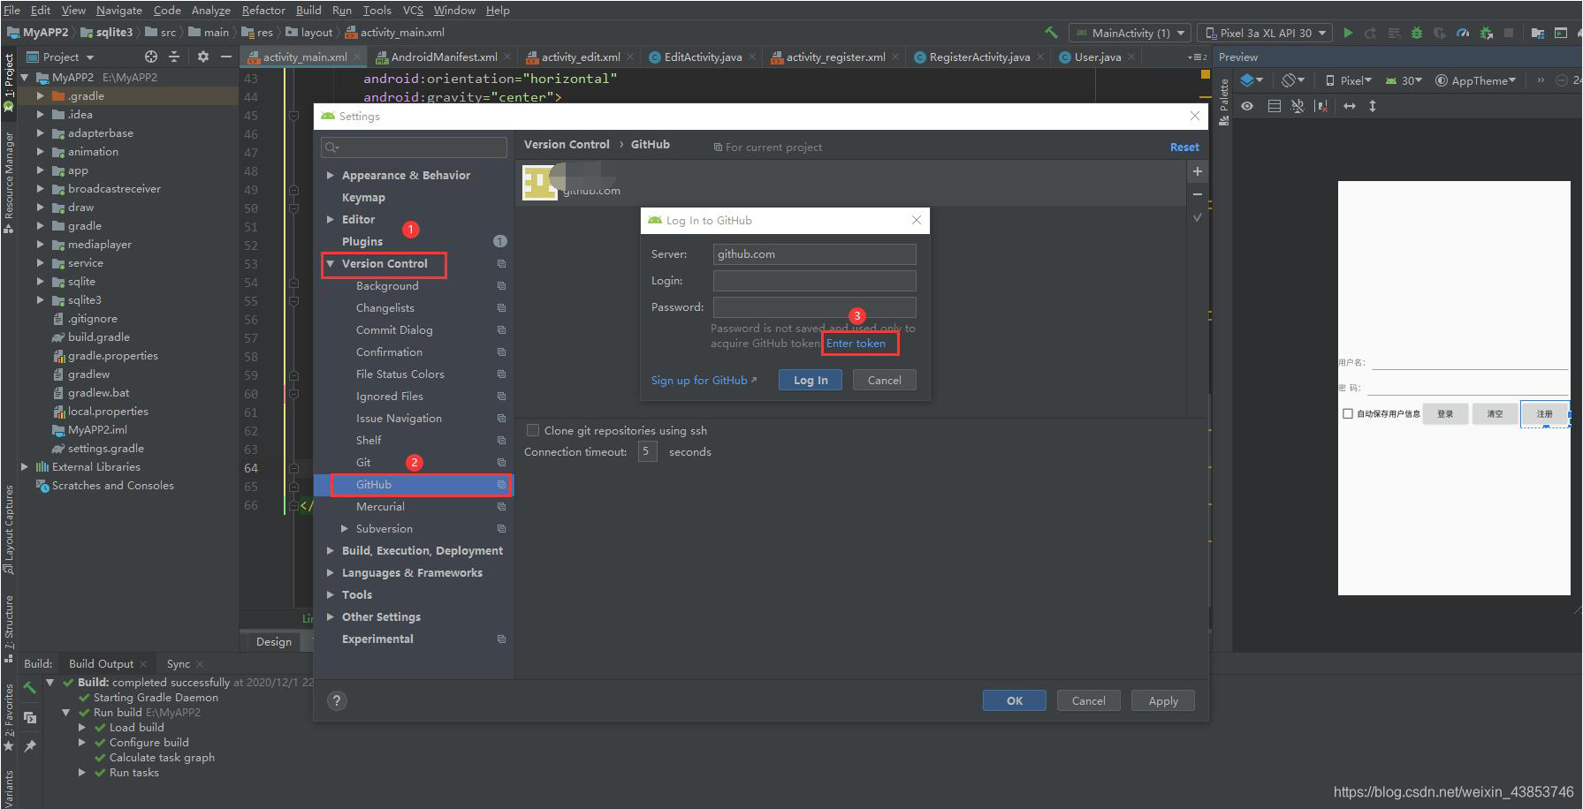Select Commit Dialog settings item

click(394, 329)
